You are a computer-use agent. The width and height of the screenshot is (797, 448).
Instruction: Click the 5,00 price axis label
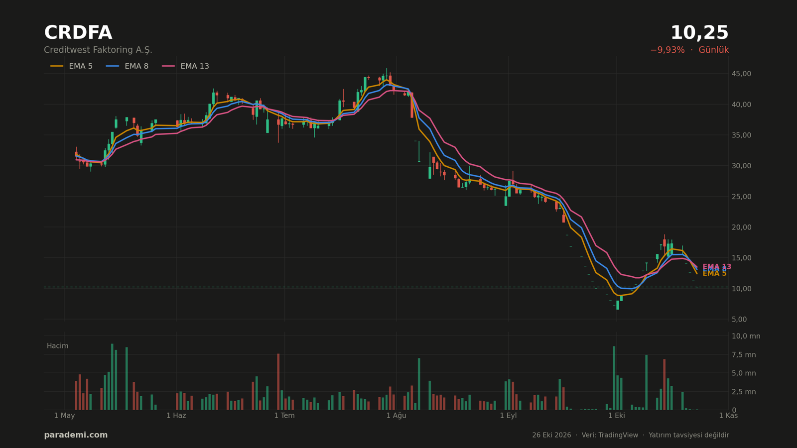[x=739, y=320]
